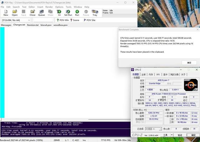Open the CPU-Z tools dropdown arrow

click(x=171, y=135)
